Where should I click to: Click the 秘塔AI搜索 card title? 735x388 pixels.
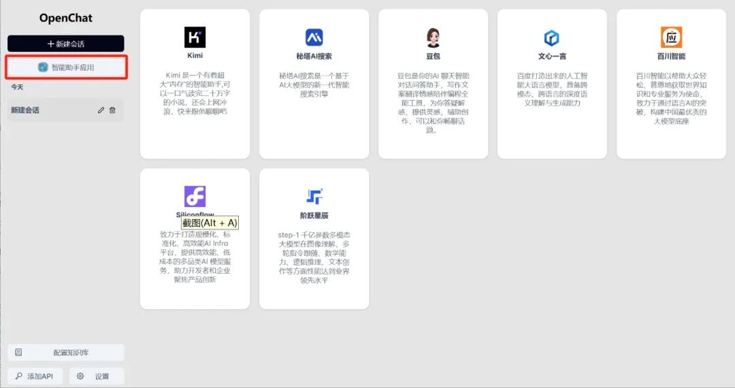click(314, 56)
